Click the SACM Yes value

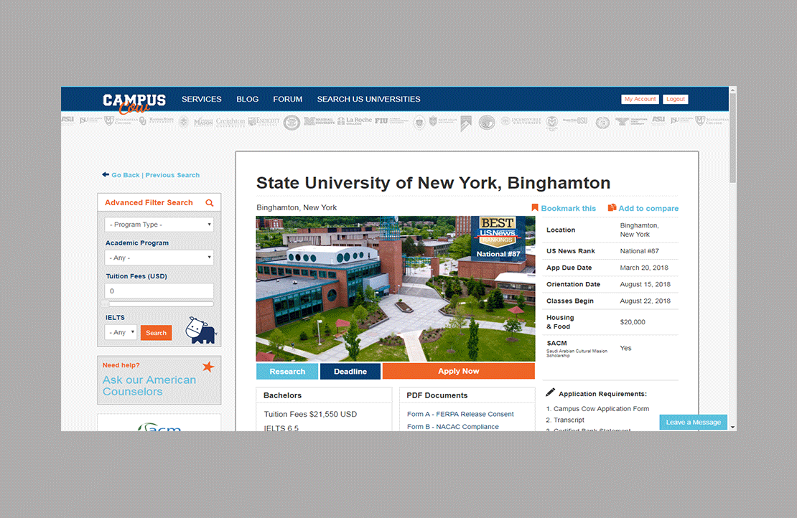pos(625,348)
